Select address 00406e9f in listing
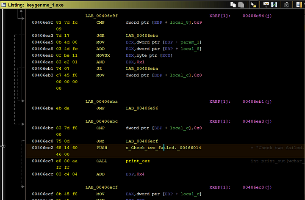Screen dimensions: 305x200 click(42, 22)
